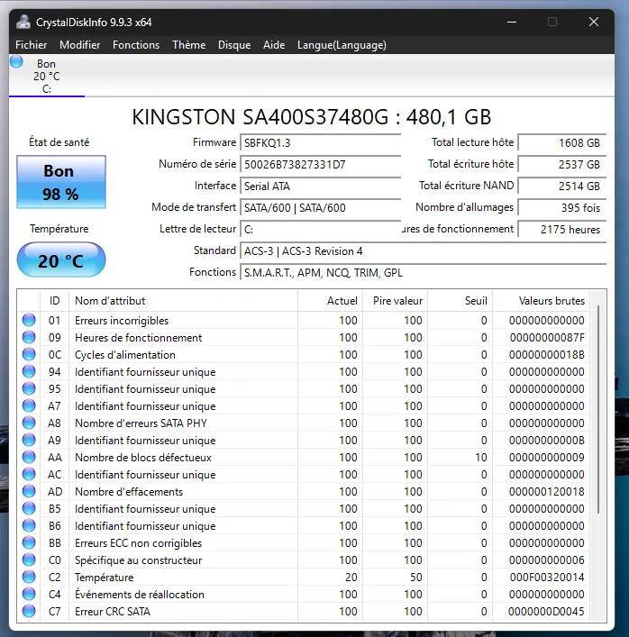Image resolution: width=629 pixels, height=637 pixels.
Task: Click the Valeurs brutes column header
Action: (x=541, y=301)
